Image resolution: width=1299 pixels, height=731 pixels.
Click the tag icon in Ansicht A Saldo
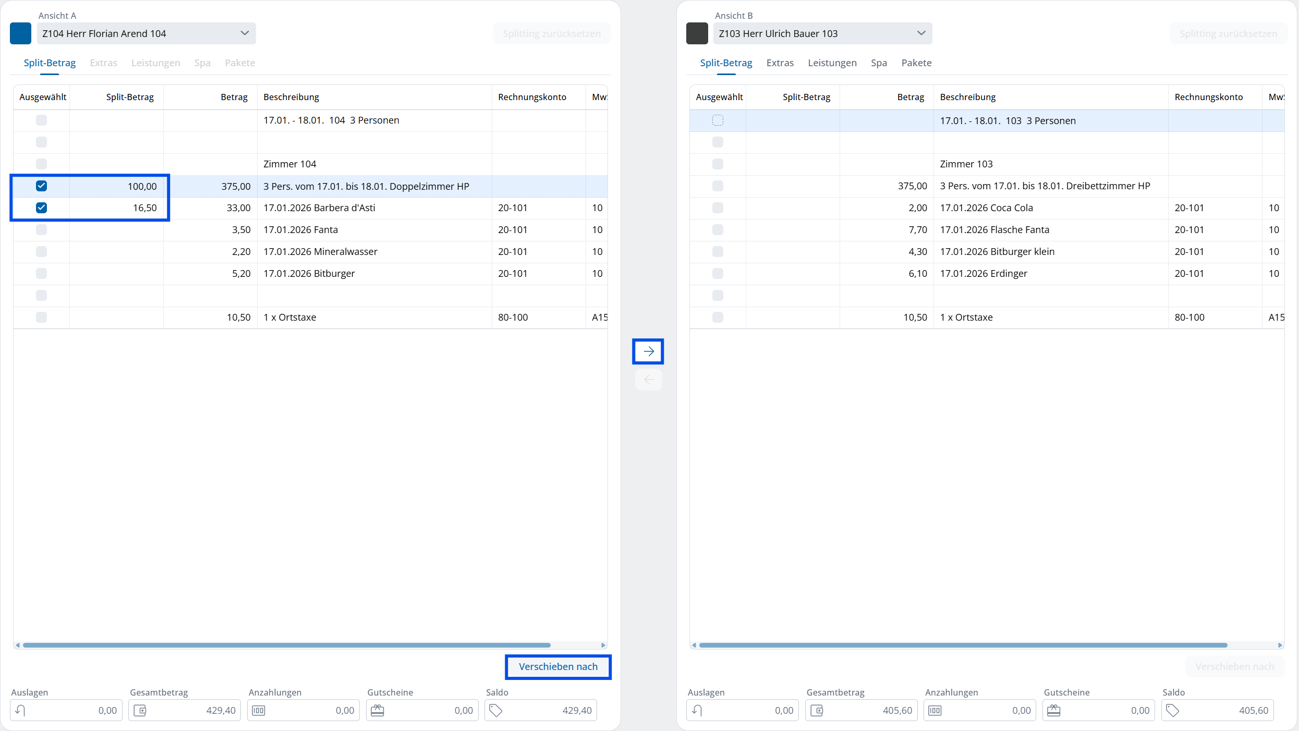(496, 710)
